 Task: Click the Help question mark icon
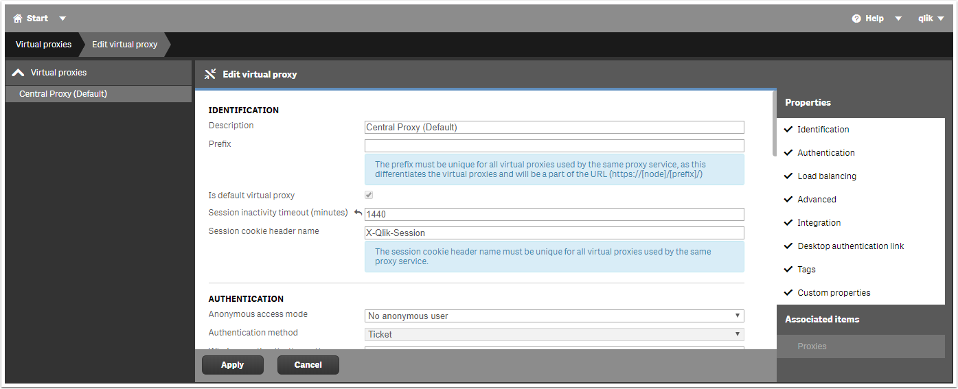(856, 19)
